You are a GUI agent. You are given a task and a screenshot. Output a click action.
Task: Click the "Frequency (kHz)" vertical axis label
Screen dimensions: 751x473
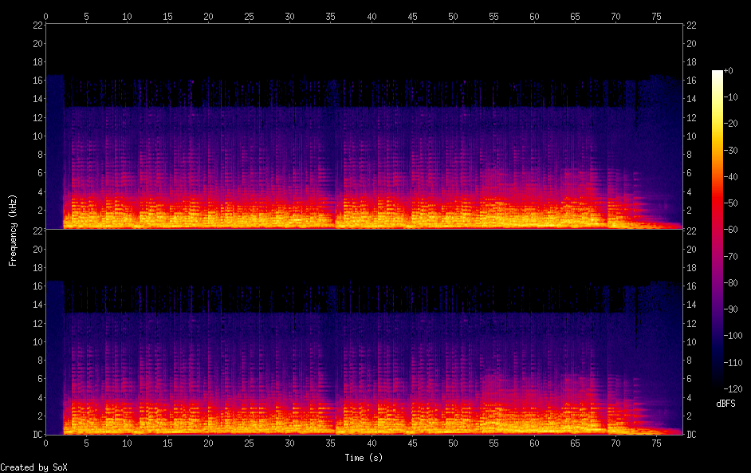pyautogui.click(x=13, y=229)
